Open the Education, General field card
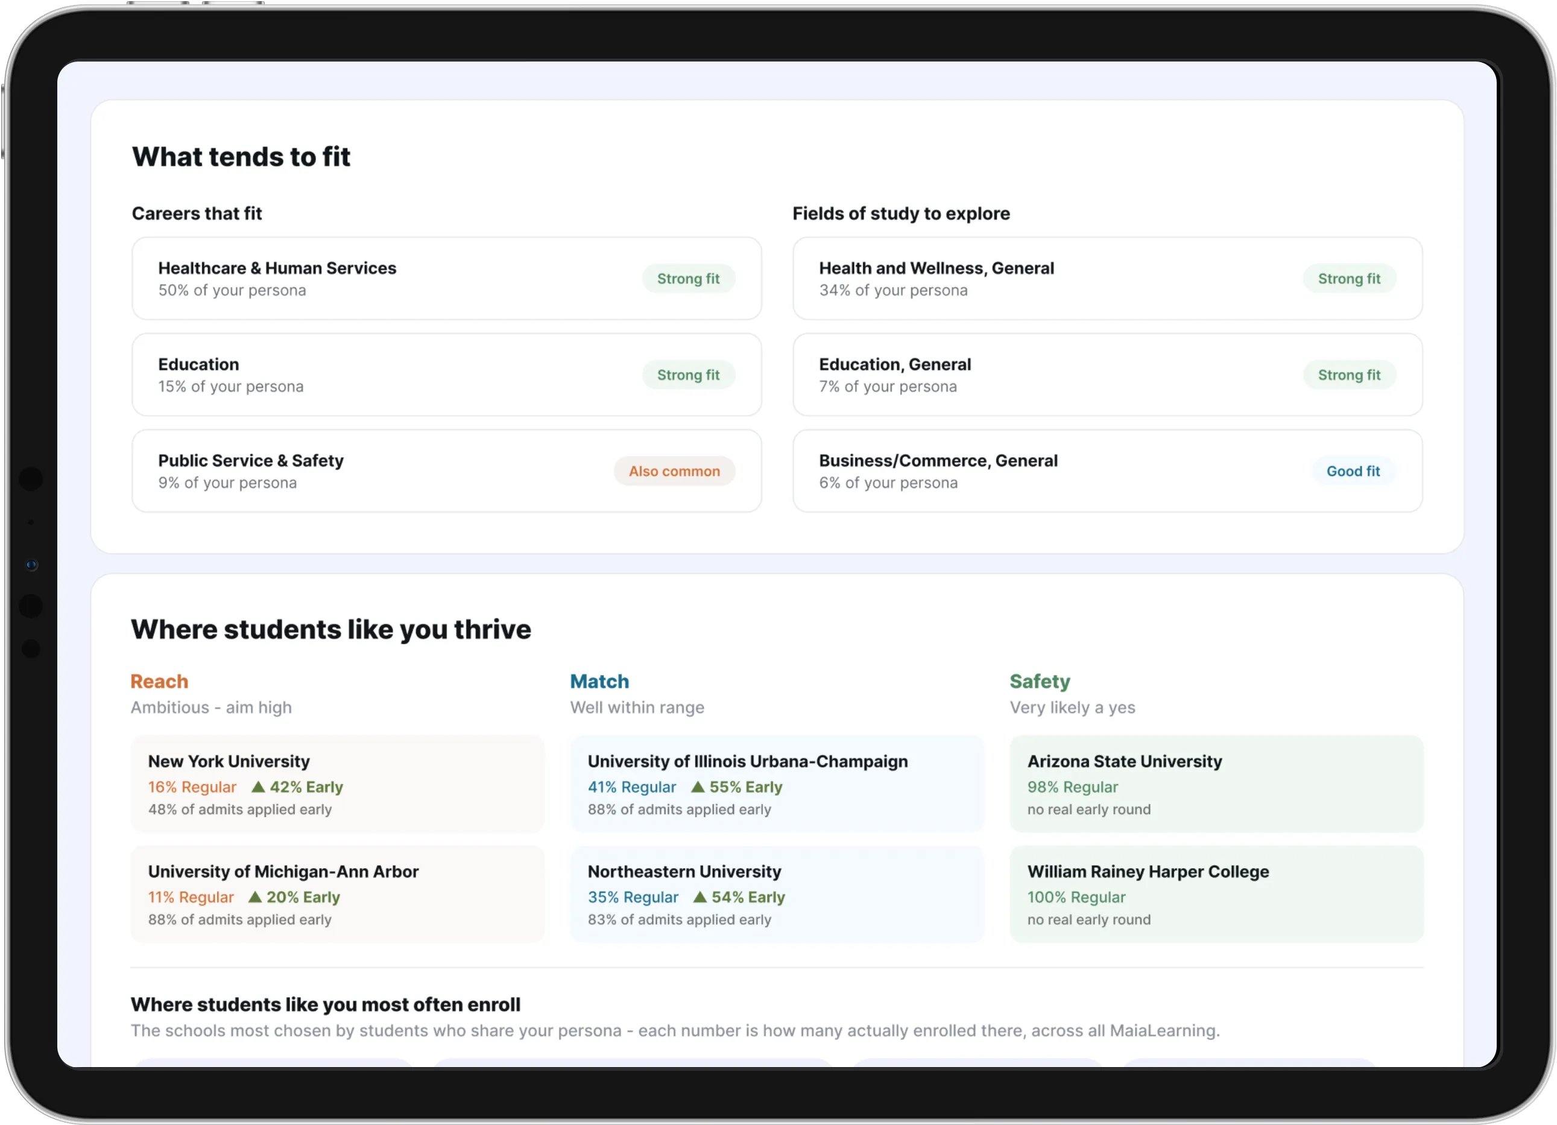Screen dimensions: 1557x1125 click(1107, 375)
